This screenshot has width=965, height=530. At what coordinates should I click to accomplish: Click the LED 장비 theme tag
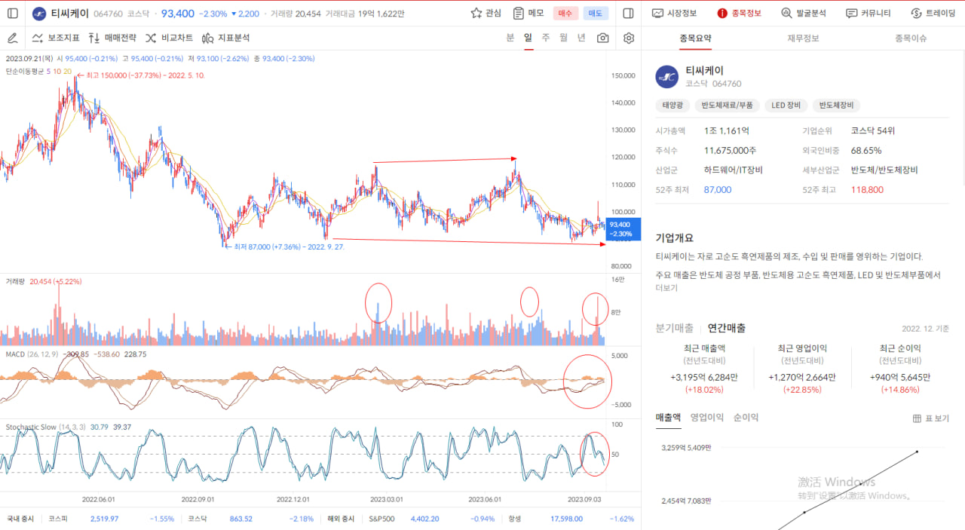[x=786, y=106]
